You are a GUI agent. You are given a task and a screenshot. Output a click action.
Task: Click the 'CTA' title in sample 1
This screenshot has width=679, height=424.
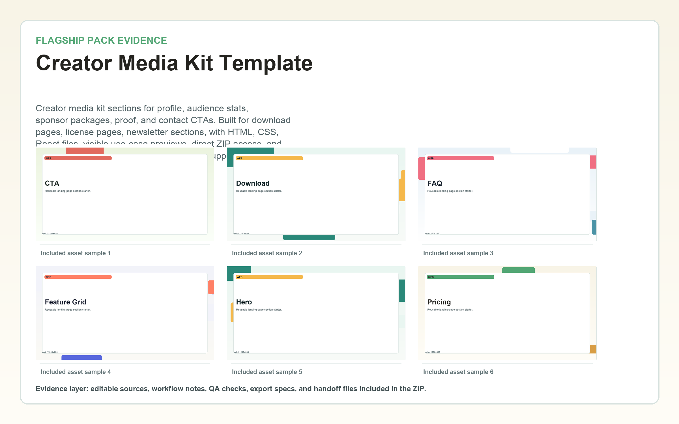tap(52, 183)
